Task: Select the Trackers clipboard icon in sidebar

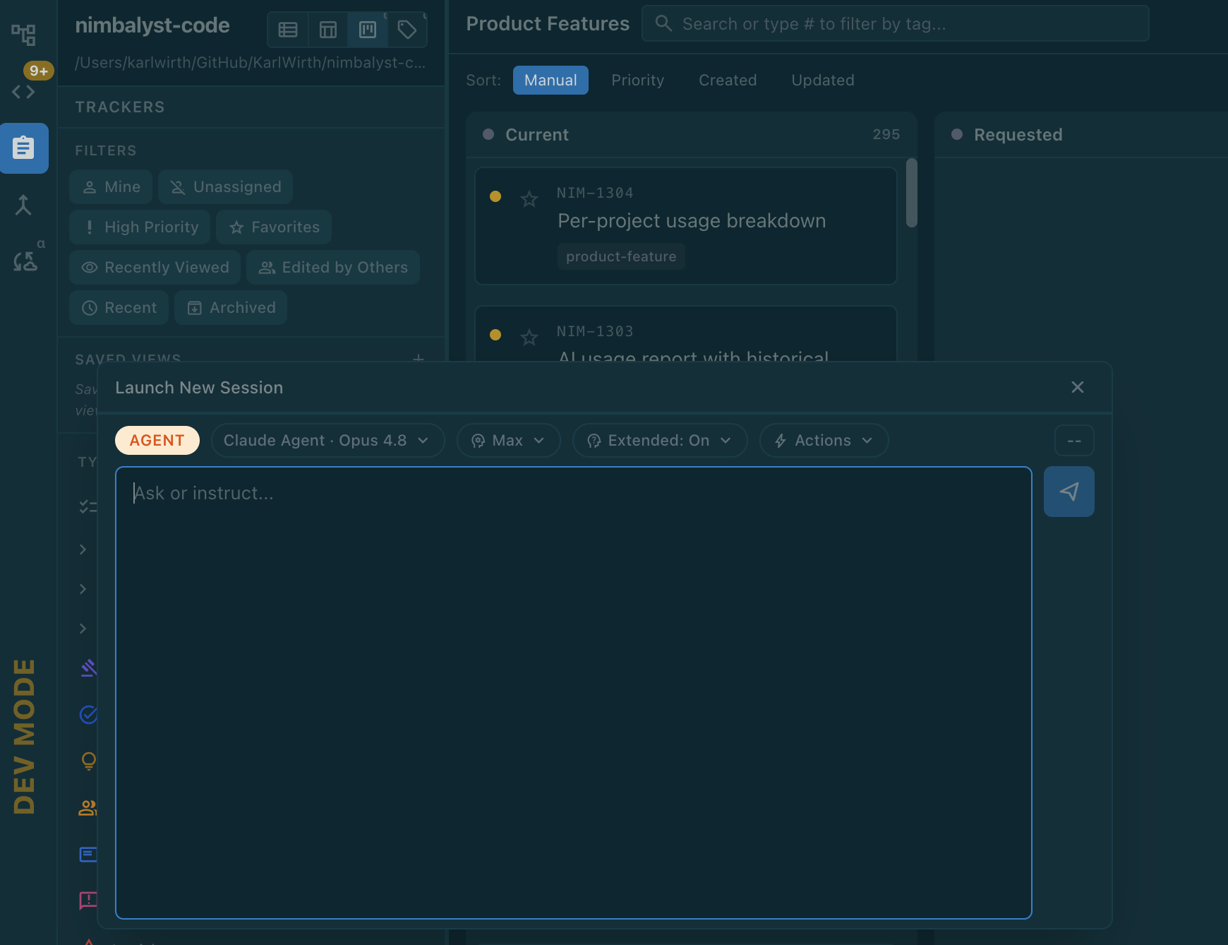Action: pos(24,148)
